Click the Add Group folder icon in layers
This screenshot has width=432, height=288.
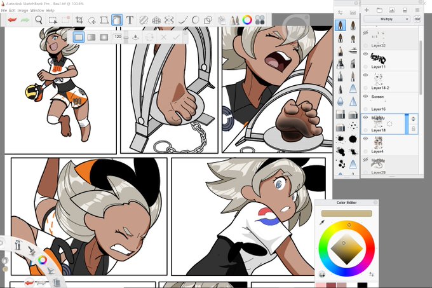pos(379,10)
